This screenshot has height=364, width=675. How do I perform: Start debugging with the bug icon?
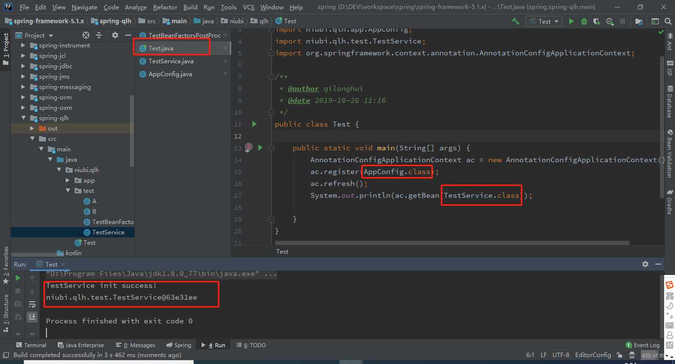[584, 21]
